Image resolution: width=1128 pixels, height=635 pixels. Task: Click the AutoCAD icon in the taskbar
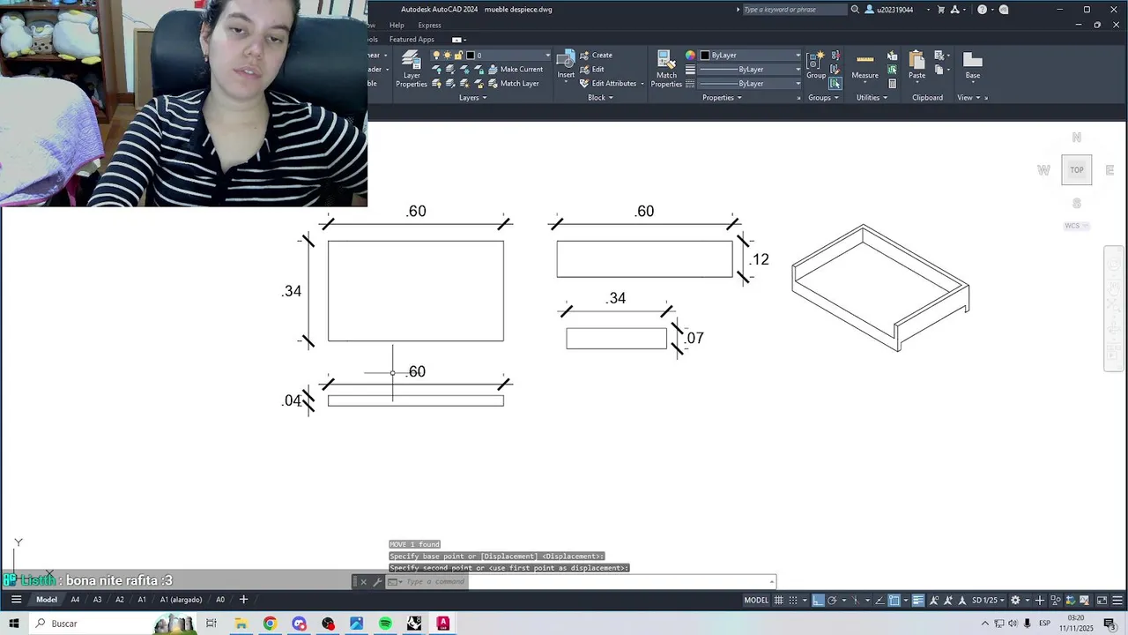click(443, 624)
